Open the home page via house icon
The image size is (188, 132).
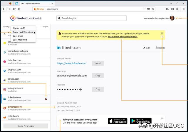19,9
